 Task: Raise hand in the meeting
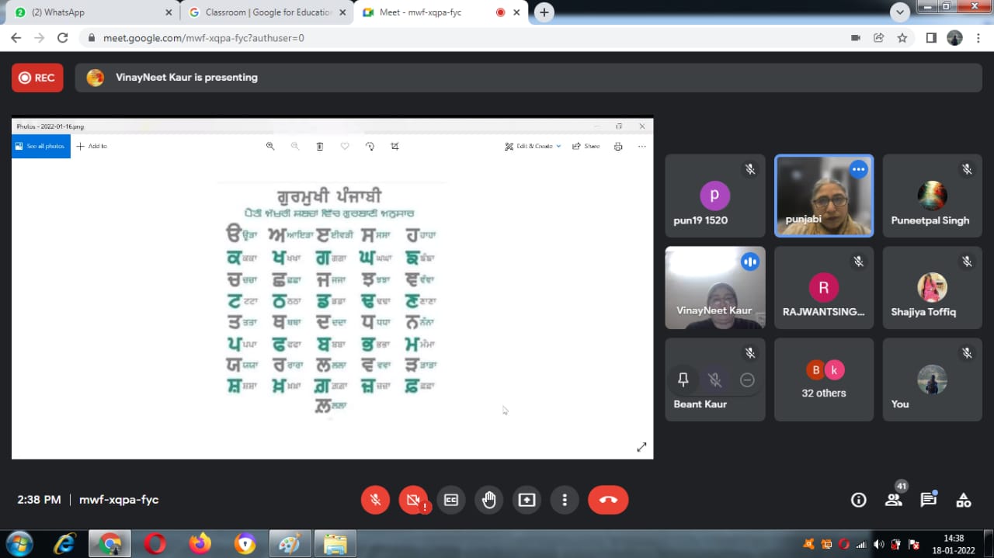pos(488,500)
